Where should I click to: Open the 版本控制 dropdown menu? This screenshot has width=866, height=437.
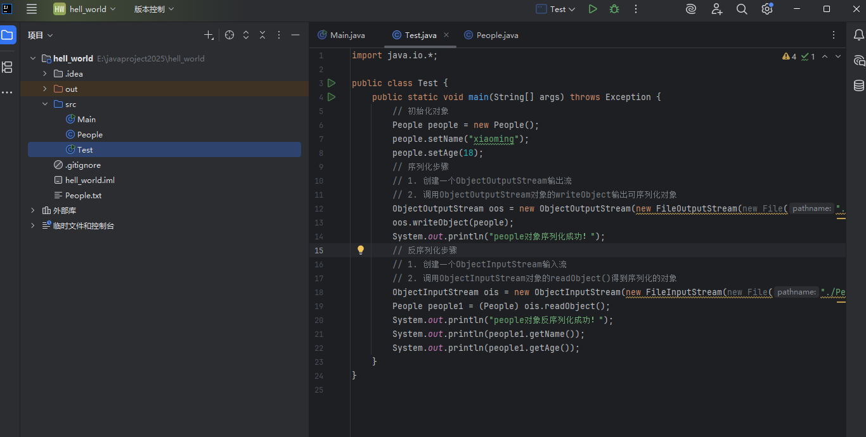(x=153, y=9)
